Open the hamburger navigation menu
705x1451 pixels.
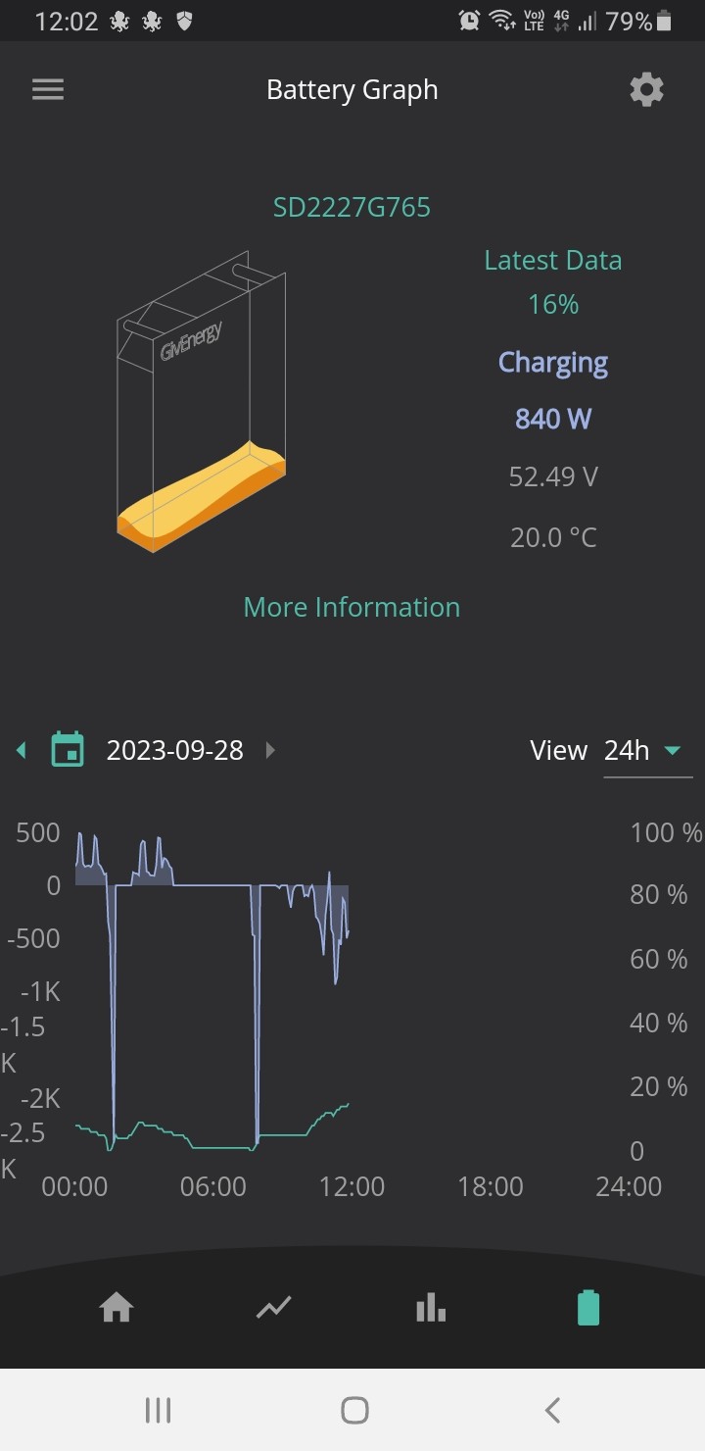coord(48,90)
